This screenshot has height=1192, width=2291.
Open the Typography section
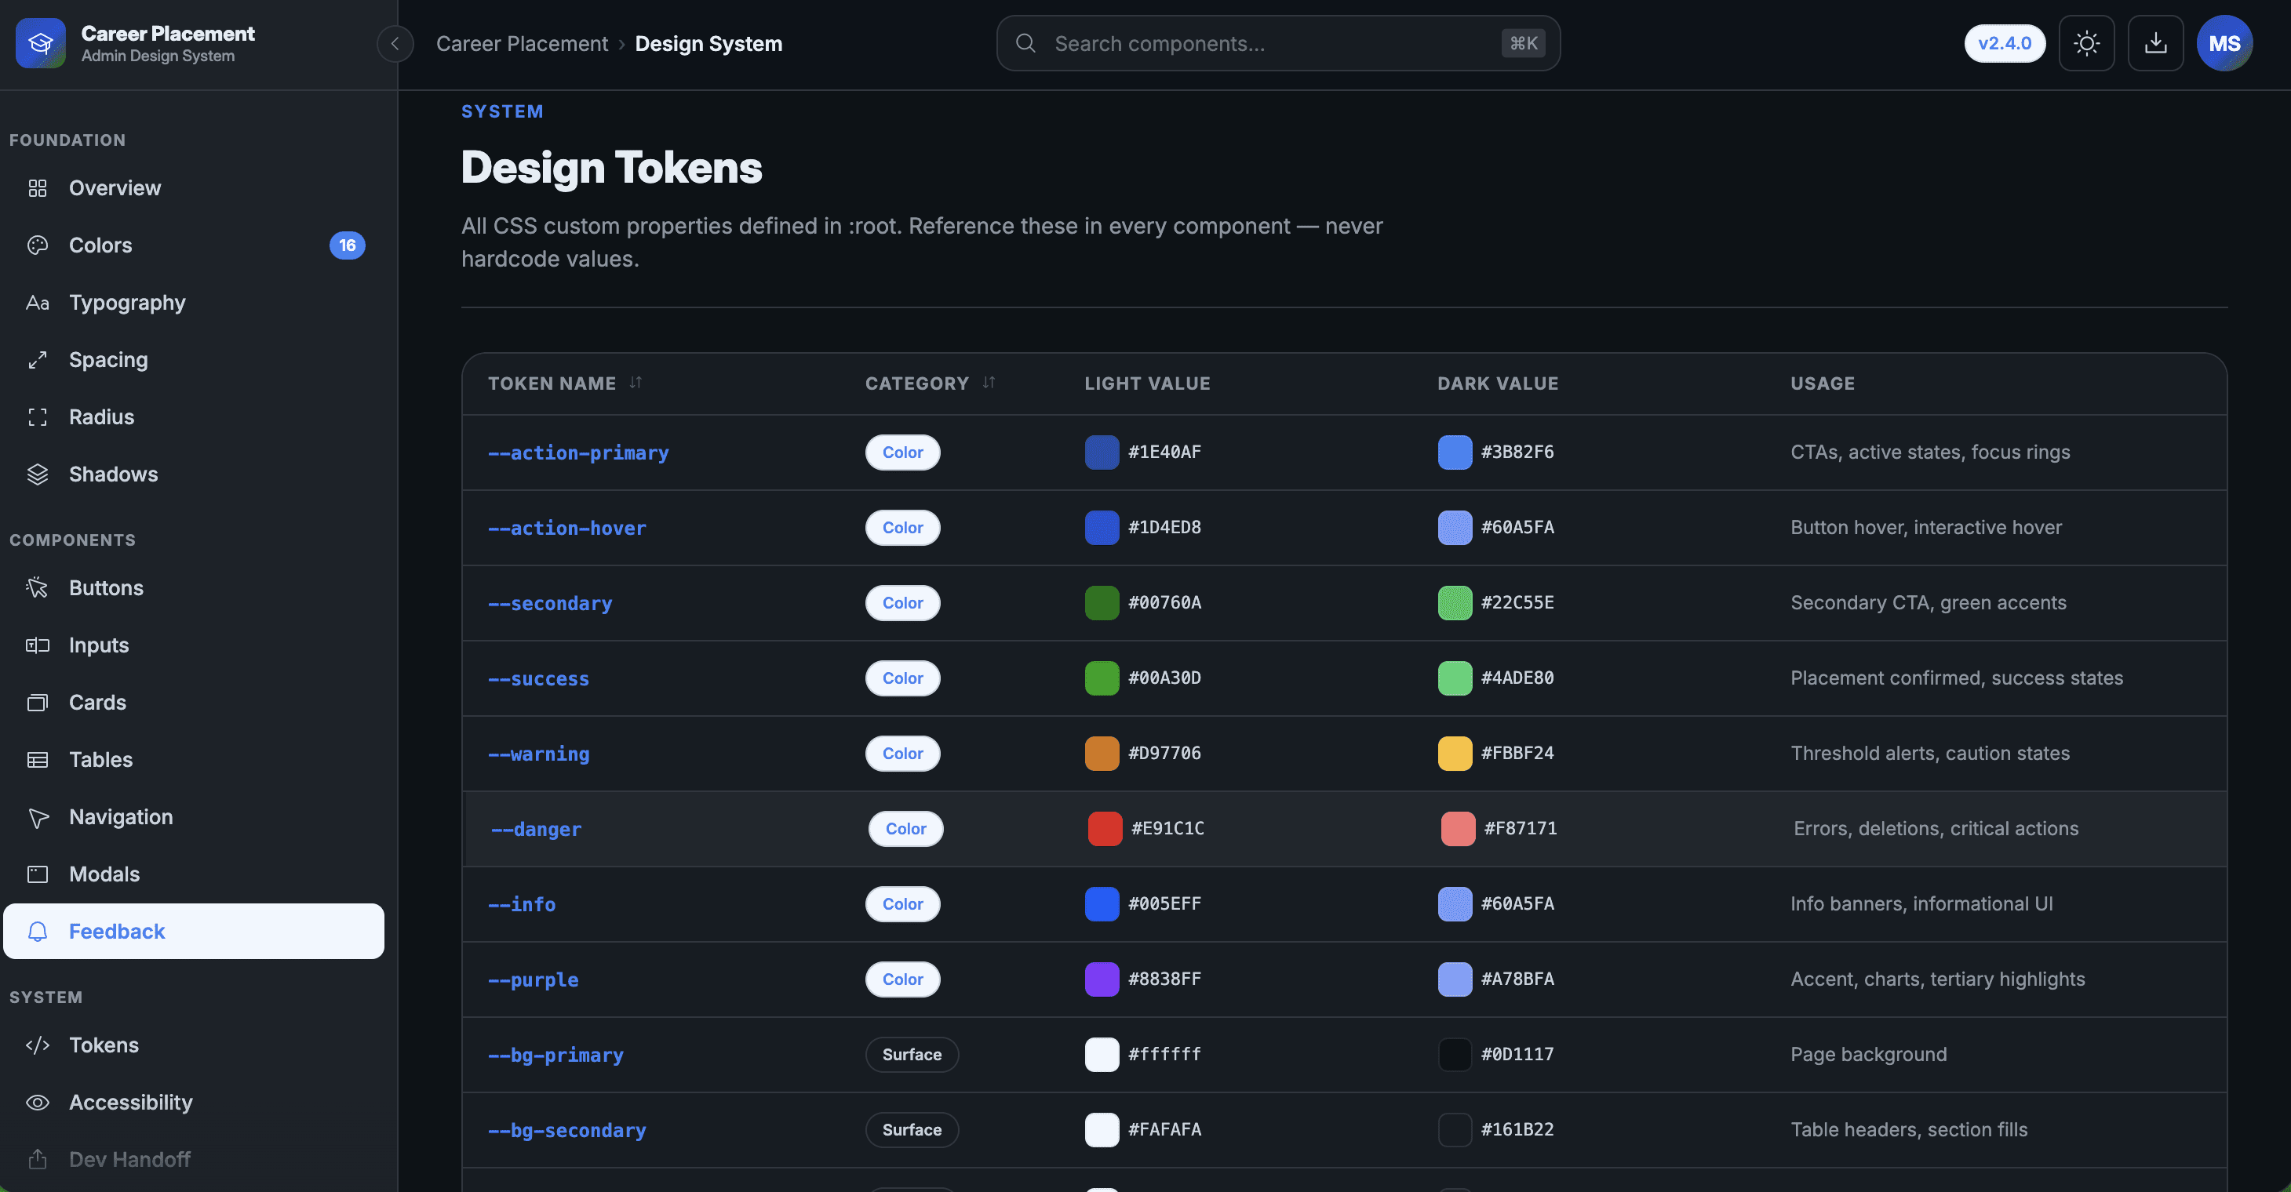pos(194,303)
